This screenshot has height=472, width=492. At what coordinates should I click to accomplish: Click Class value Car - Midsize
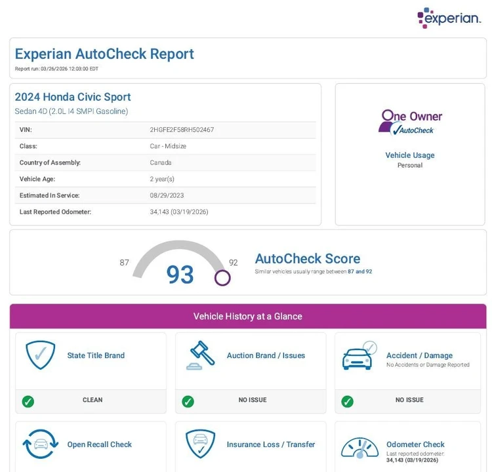tap(168, 146)
